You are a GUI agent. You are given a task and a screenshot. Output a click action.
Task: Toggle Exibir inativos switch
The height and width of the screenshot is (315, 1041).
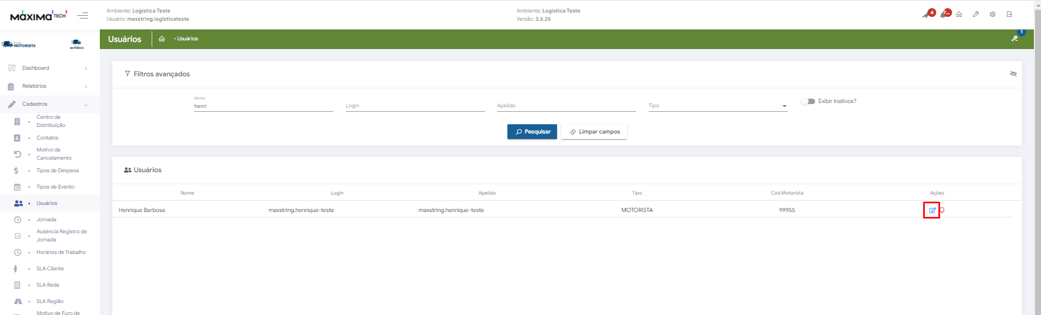808,101
